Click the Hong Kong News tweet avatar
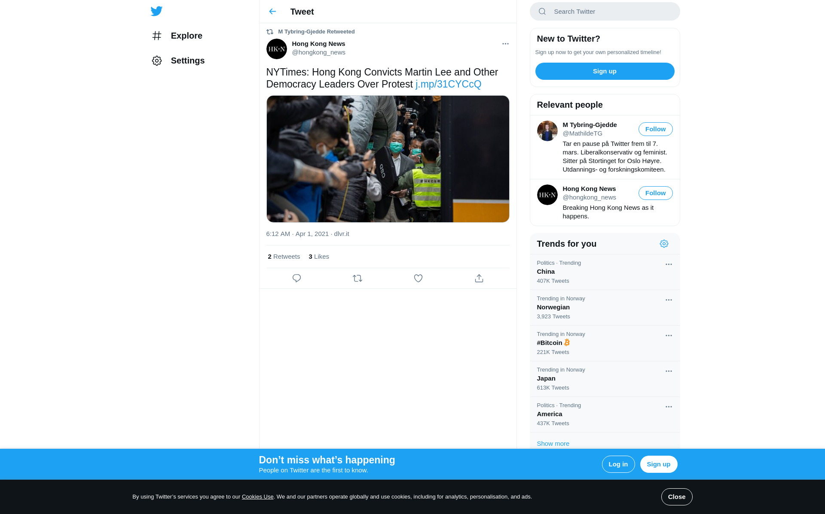 (276, 49)
